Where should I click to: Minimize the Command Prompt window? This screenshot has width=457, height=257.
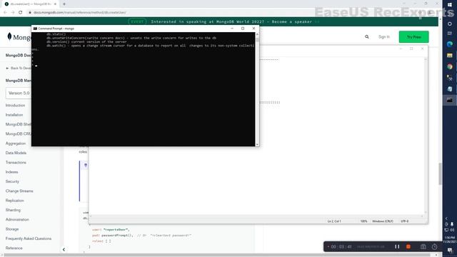point(232,29)
